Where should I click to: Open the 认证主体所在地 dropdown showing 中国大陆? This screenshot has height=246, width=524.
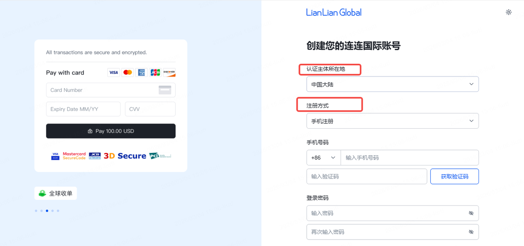click(393, 84)
